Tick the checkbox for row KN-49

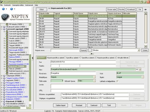pyautogui.click(x=38, y=24)
